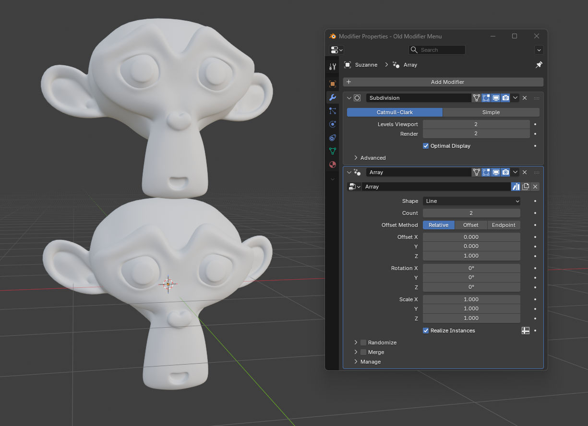The width and height of the screenshot is (588, 426).
Task: Click the properties Search field
Action: 437,50
